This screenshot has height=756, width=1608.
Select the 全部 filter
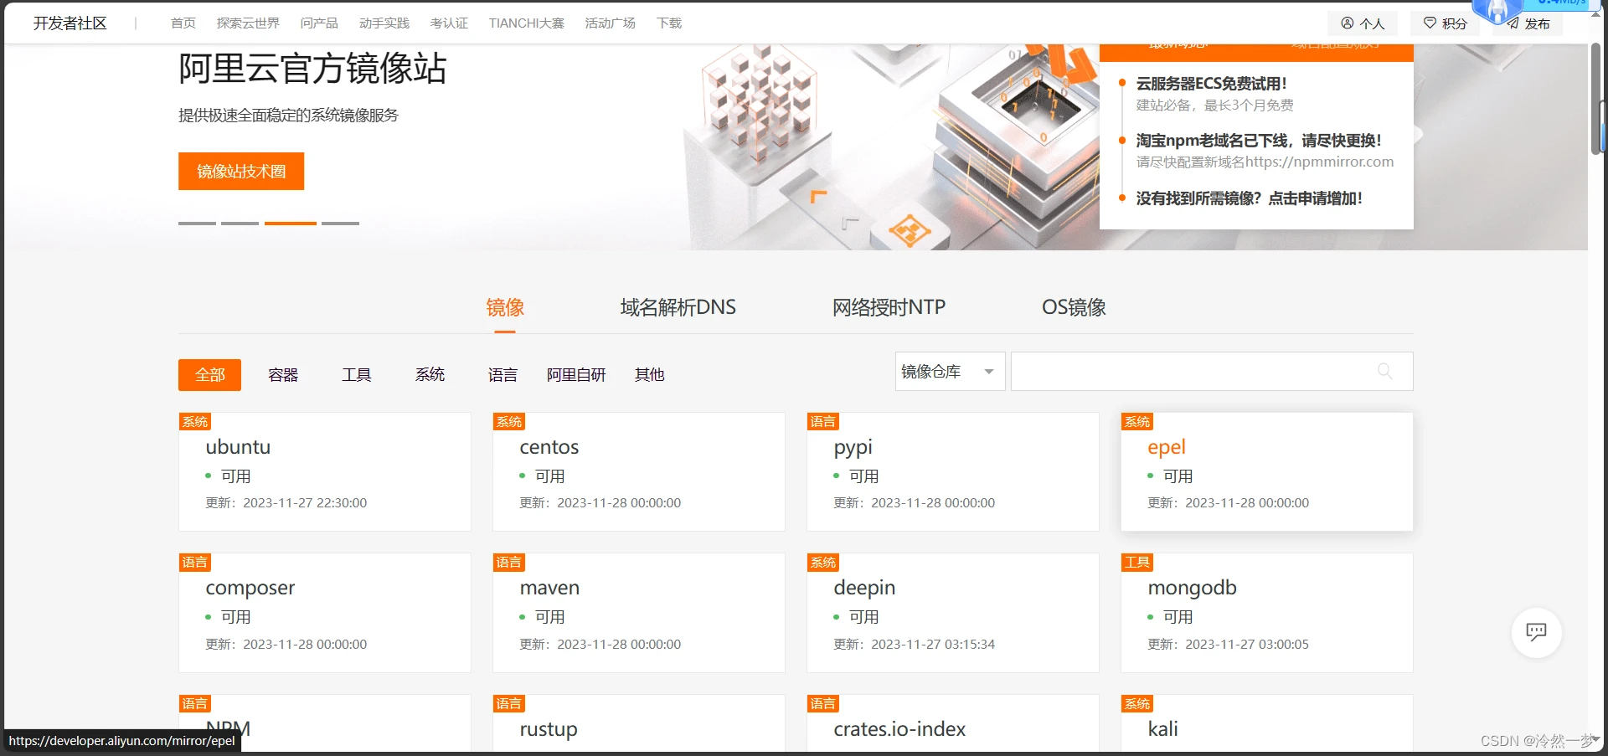tap(209, 375)
